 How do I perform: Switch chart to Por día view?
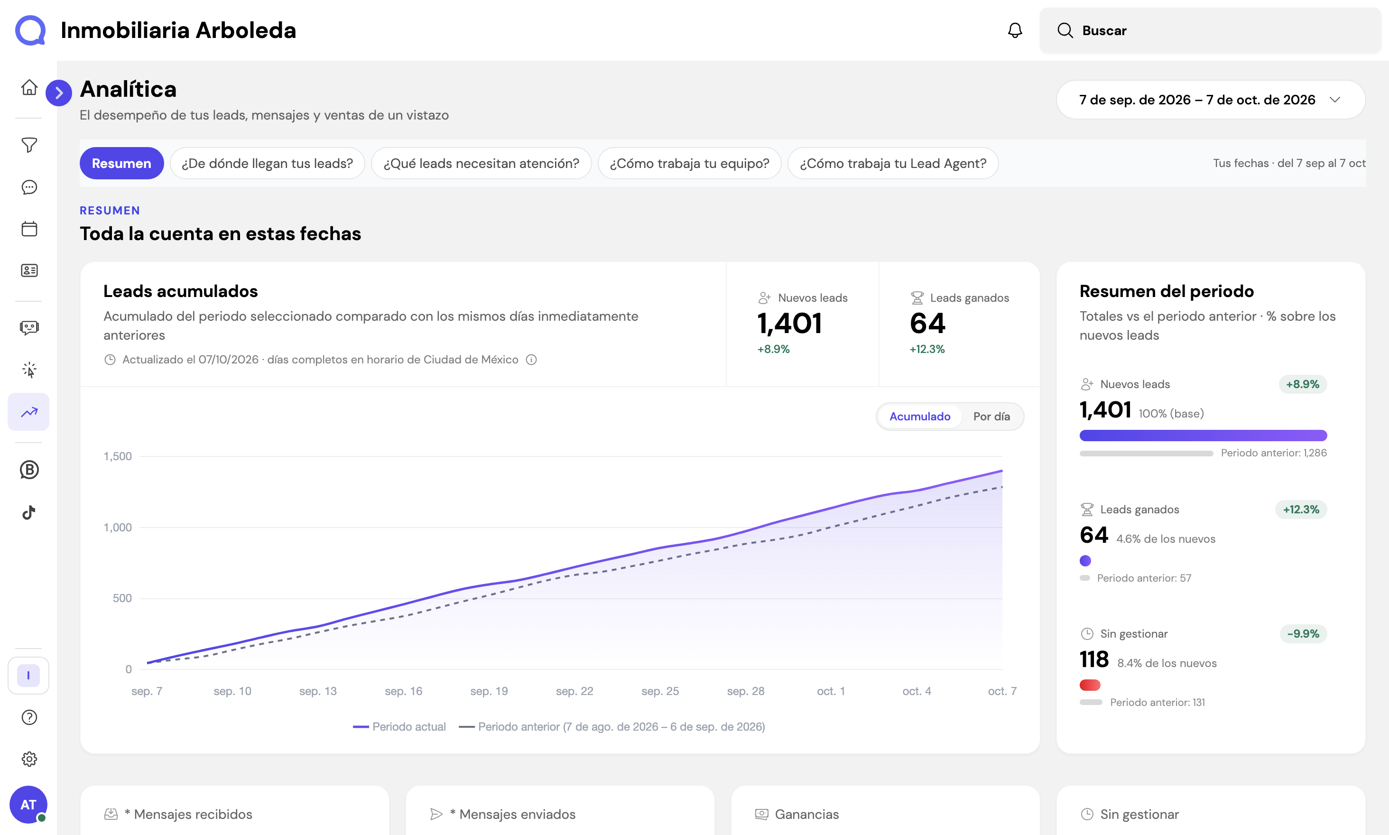991,417
